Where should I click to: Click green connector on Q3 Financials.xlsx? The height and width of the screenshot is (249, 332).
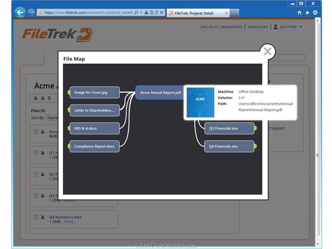click(256, 128)
